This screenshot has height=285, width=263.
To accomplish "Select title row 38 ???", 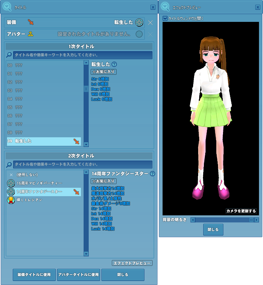I will tap(44, 133).
